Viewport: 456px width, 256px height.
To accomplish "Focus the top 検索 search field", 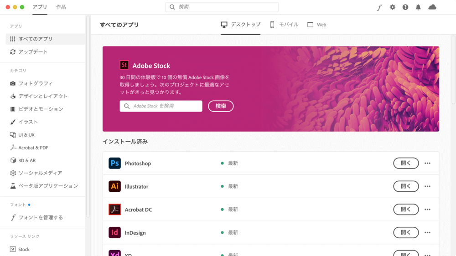I will coord(222,7).
